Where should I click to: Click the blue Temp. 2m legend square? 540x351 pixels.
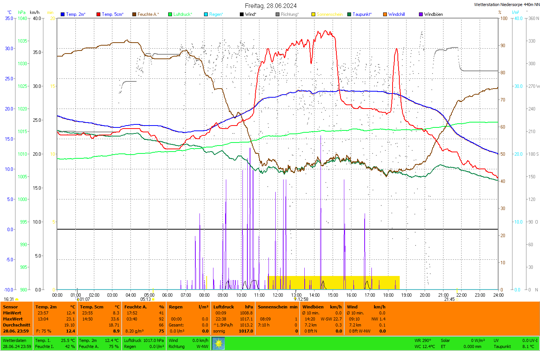(63, 14)
